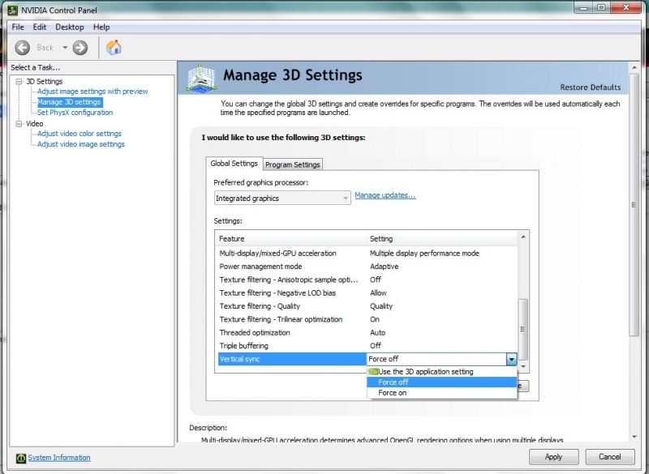Click the settings list scrollbar up arrow
The image size is (649, 474).
point(523,237)
